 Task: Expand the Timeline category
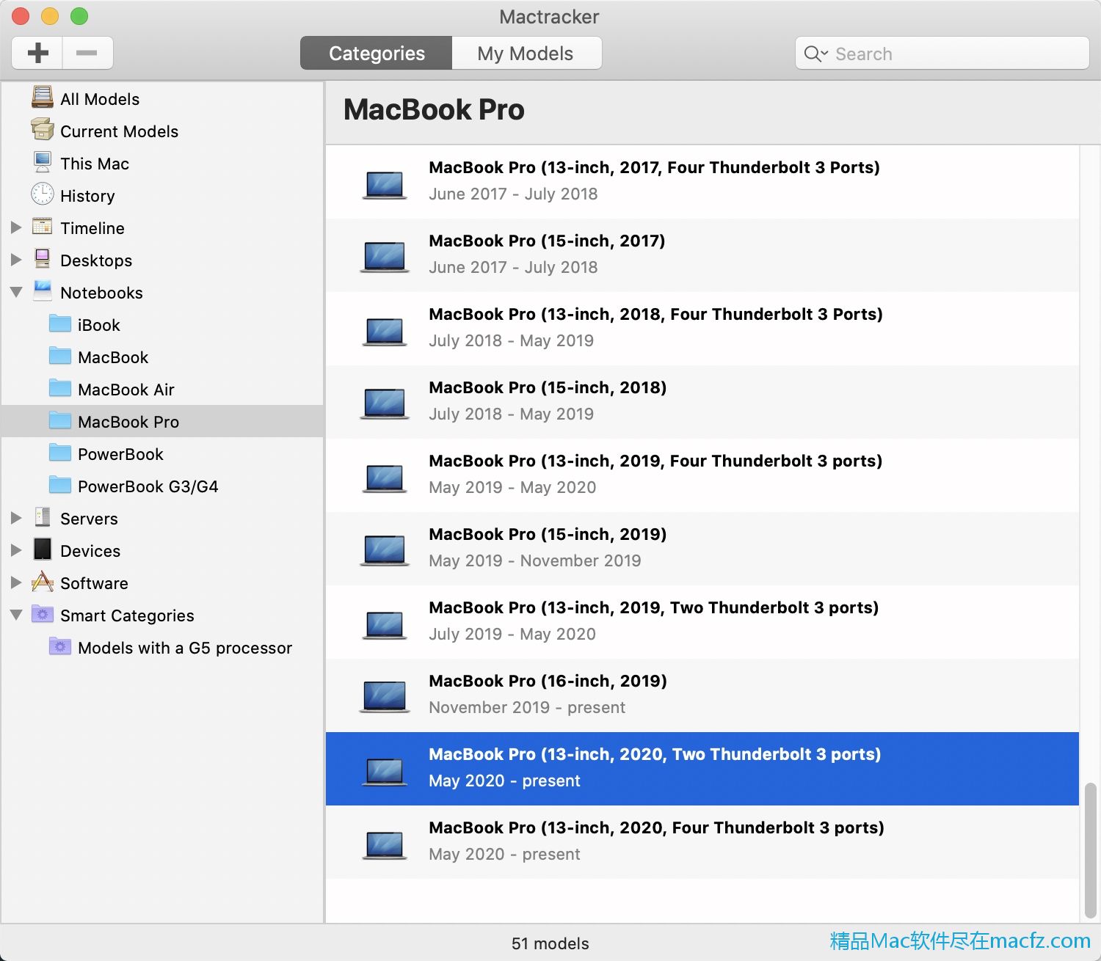click(16, 227)
